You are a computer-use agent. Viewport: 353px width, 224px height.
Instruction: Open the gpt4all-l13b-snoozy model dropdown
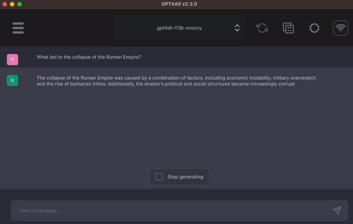[x=179, y=28]
